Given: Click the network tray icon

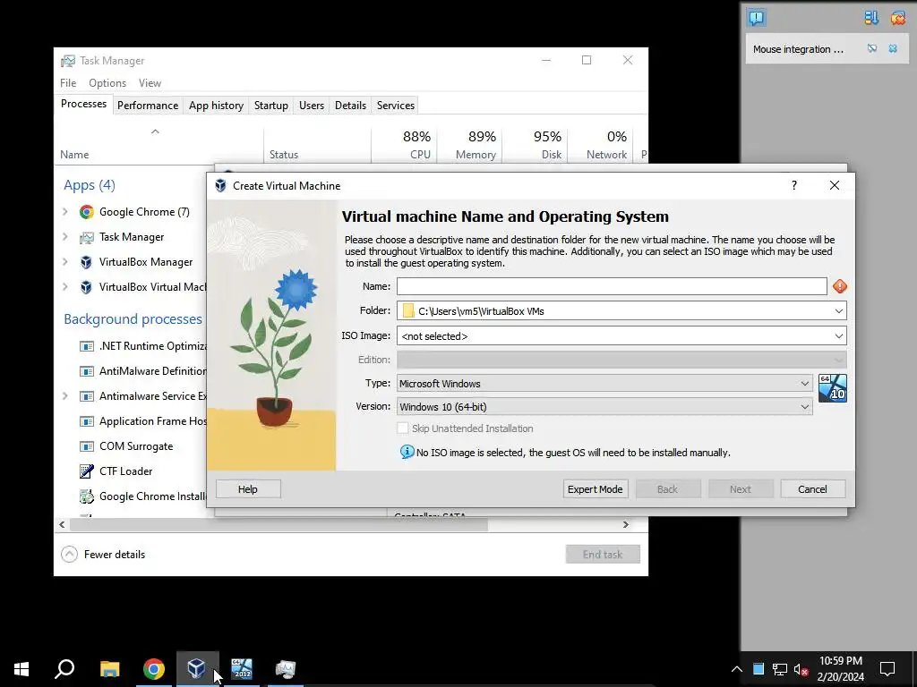Looking at the screenshot, I should [x=780, y=669].
